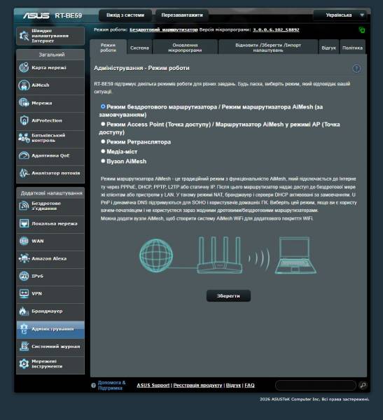
Task: Click Вихід з системи logout button
Action: [x=125, y=15]
